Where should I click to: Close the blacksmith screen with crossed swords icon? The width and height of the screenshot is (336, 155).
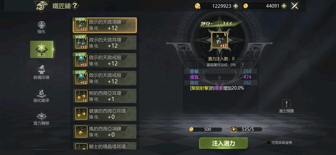(x=295, y=6)
